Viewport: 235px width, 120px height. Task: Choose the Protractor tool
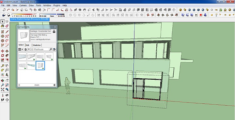tap(3, 70)
